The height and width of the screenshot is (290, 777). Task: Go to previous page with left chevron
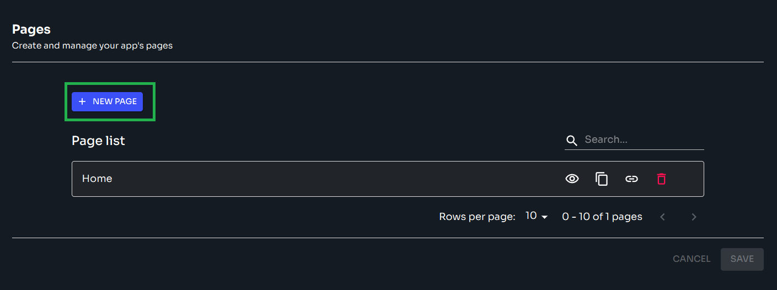pyautogui.click(x=663, y=217)
